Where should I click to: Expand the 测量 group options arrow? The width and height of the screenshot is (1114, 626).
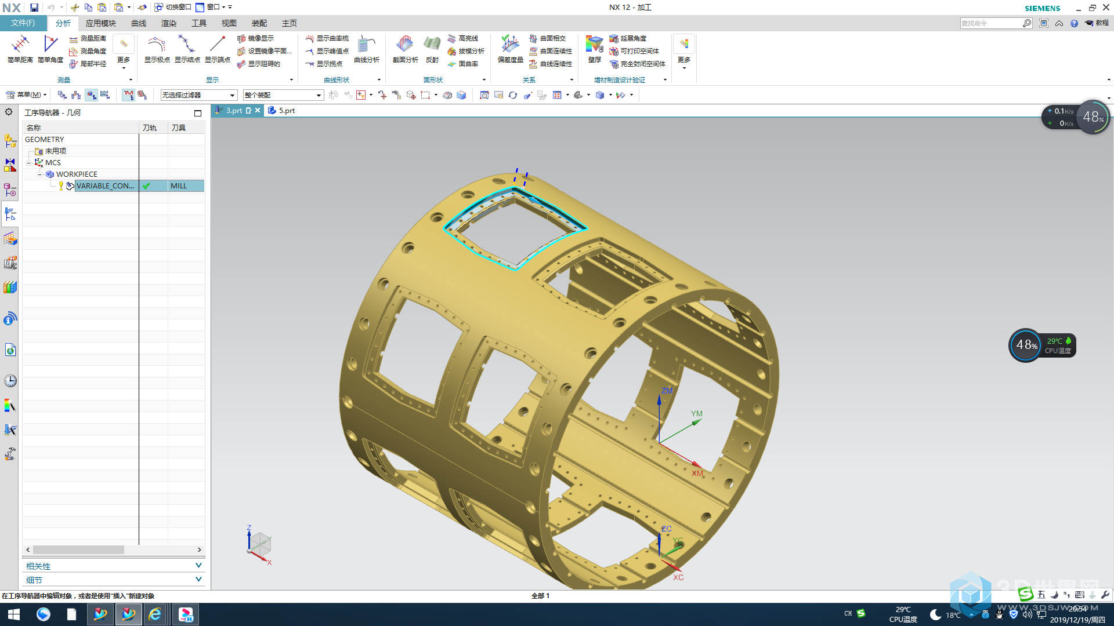pyautogui.click(x=131, y=80)
